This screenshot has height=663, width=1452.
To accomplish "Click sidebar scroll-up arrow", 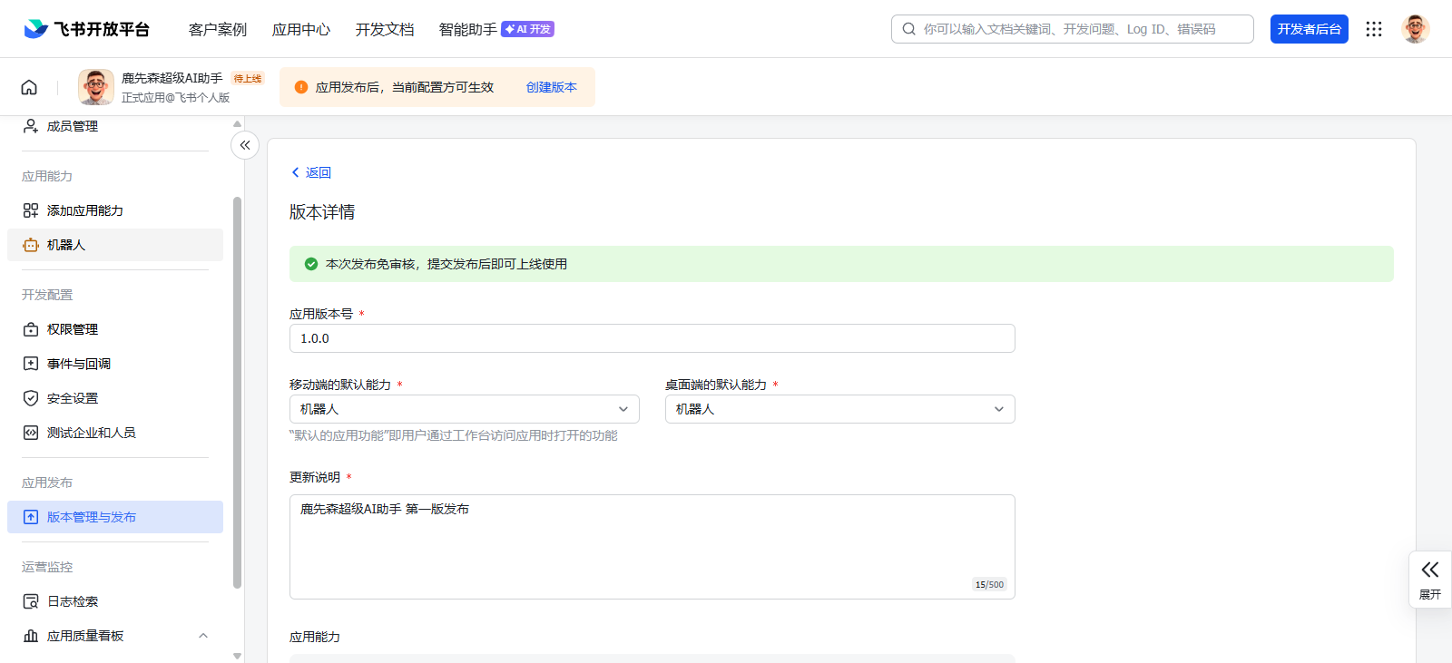I will (x=238, y=123).
